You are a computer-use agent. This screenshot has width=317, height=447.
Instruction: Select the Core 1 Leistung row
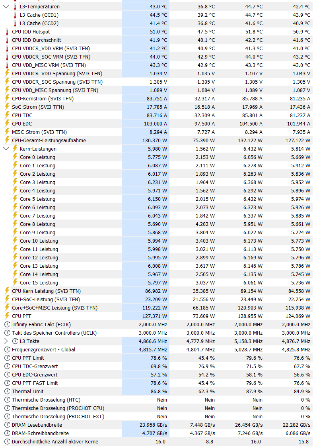pyautogui.click(x=158, y=165)
